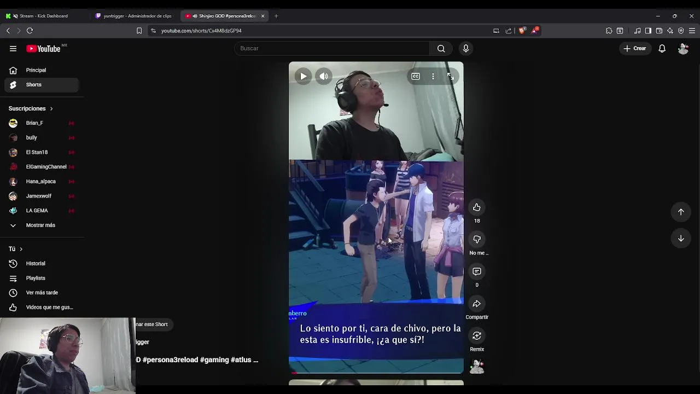Open Videos que me gustan
The height and width of the screenshot is (394, 700).
(42, 307)
